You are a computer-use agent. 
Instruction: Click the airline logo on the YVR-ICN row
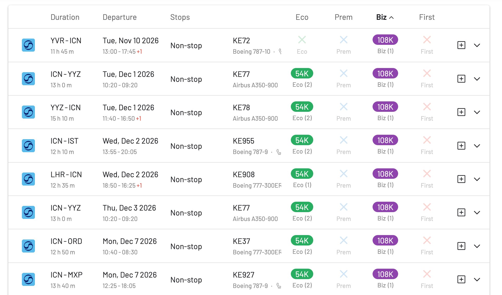click(28, 45)
